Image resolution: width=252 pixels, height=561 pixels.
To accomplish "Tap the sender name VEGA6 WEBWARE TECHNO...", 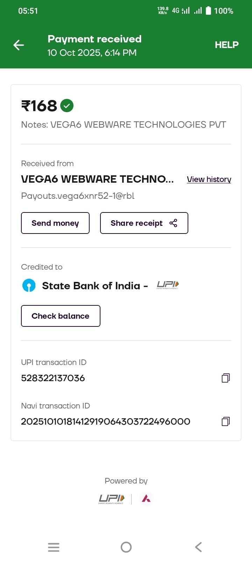I will 97,179.
